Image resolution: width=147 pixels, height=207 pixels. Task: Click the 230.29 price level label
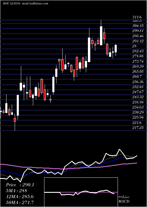click(138, 112)
